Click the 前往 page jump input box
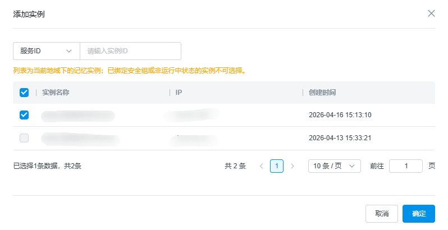Image resolution: width=448 pixels, height=230 pixels. (405, 166)
